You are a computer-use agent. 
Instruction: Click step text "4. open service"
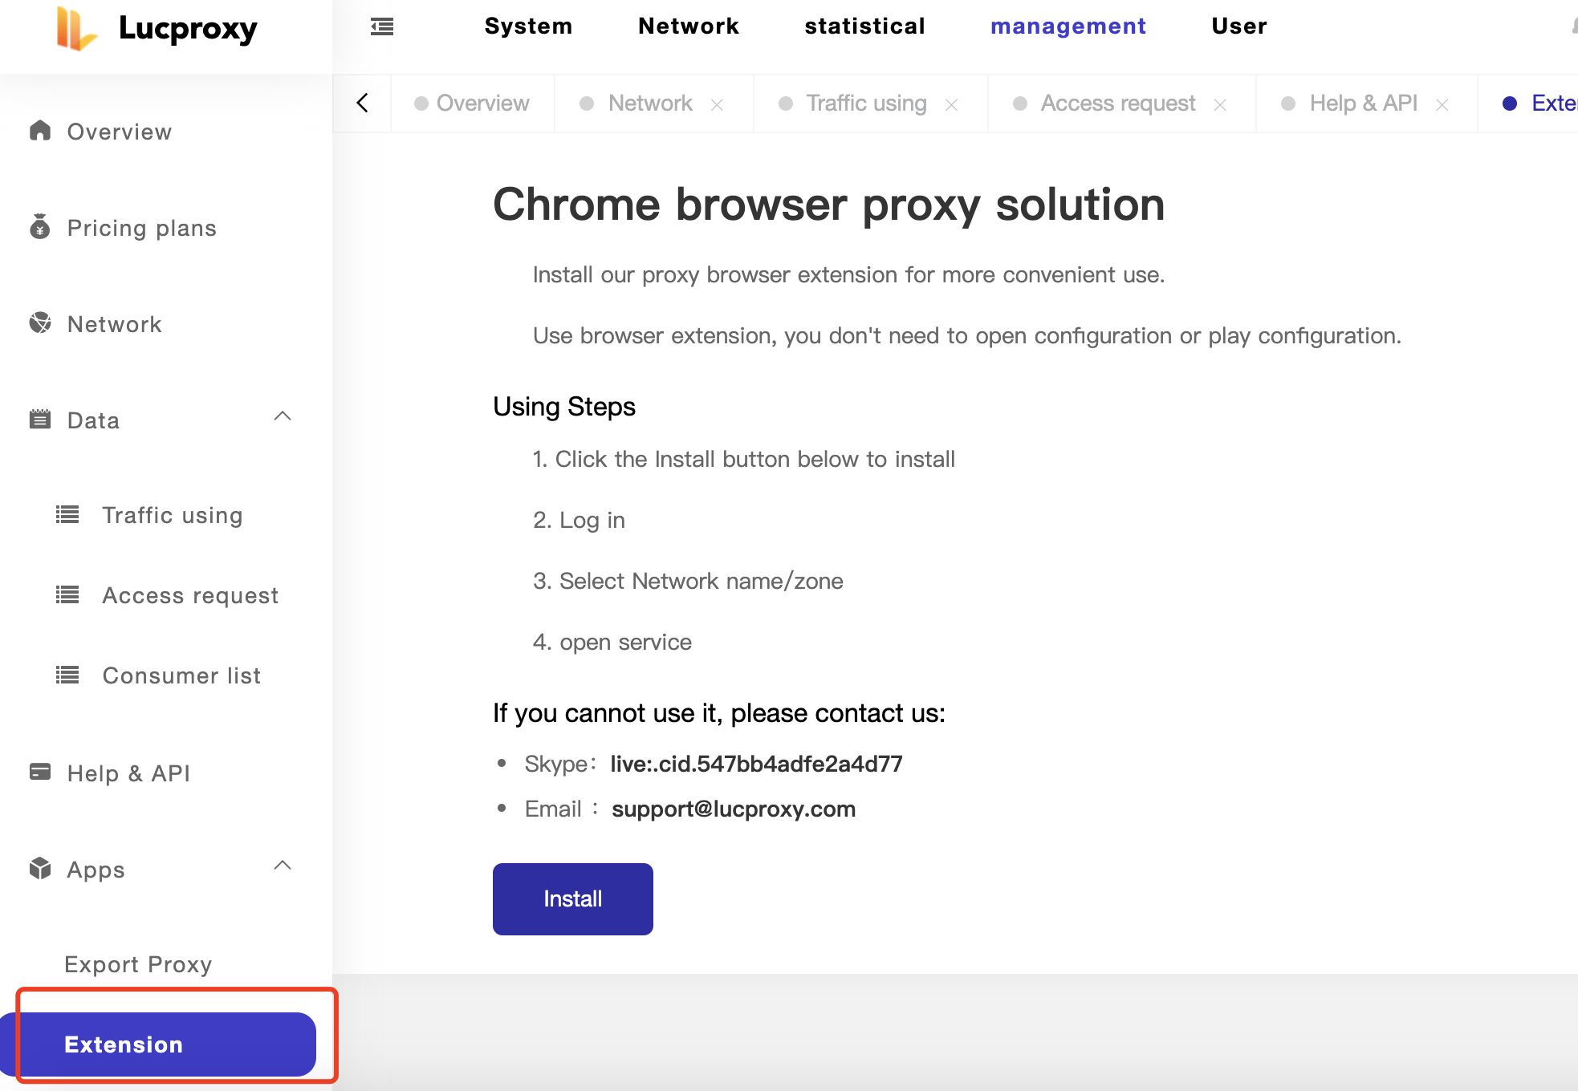[612, 642]
